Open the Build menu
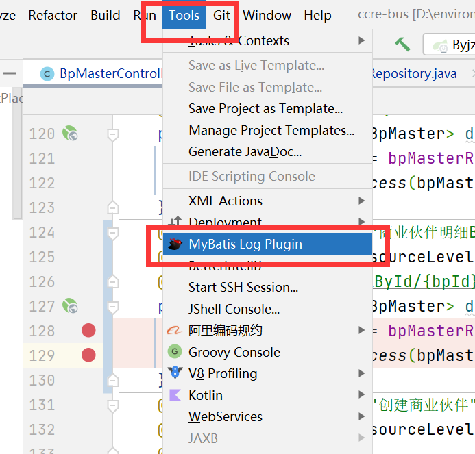475x454 pixels. pyautogui.click(x=105, y=15)
